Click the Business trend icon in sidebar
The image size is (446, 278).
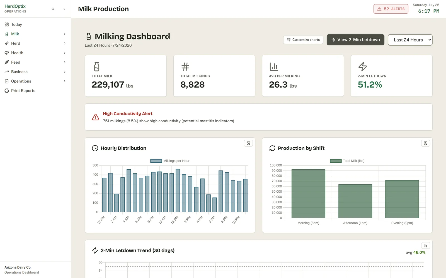click(x=7, y=72)
